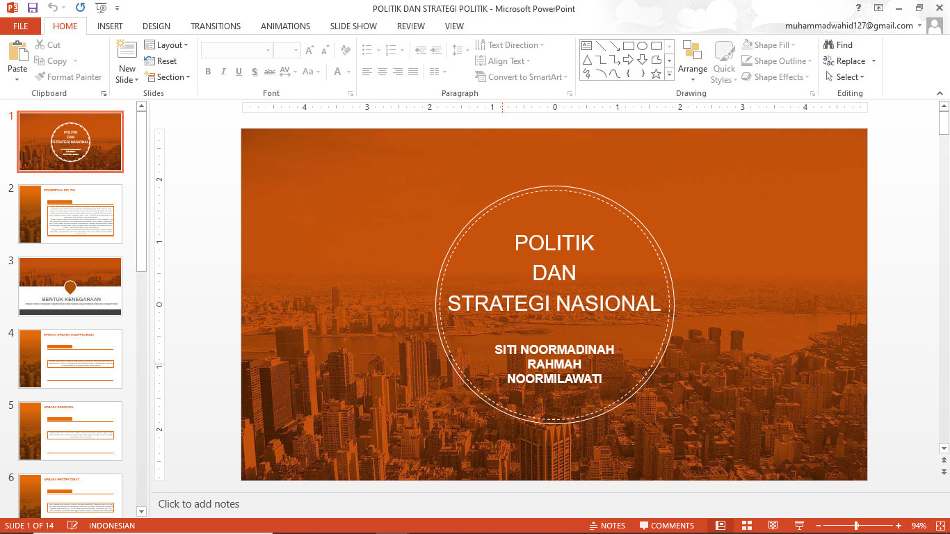Toggle the Notes pane button
The image size is (950, 534).
click(606, 526)
